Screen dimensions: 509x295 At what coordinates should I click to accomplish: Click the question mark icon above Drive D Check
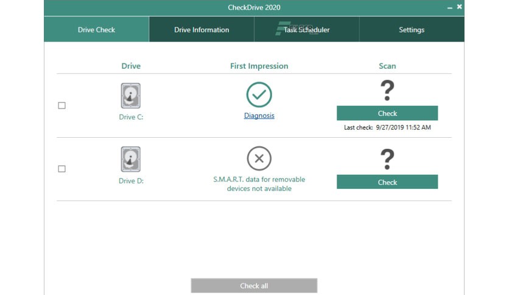(387, 159)
